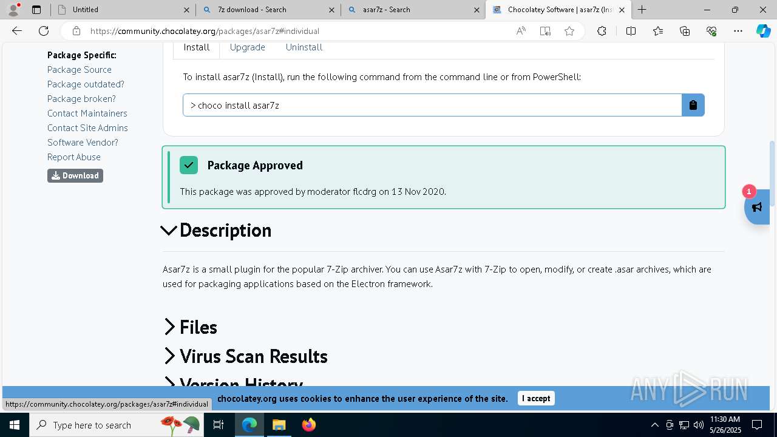Close the 7z download Search tab
This screenshot has width=777, height=437.
331,10
